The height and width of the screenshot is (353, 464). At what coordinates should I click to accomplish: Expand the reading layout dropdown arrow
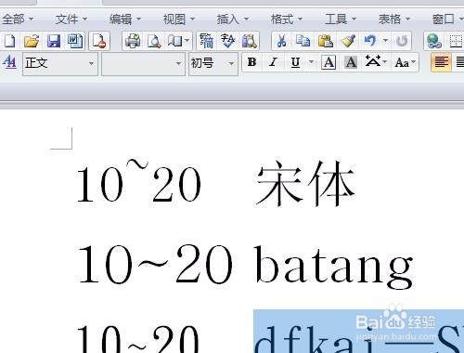[187, 40]
